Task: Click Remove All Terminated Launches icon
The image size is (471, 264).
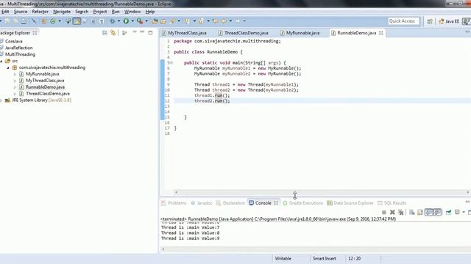Action: pos(400,212)
